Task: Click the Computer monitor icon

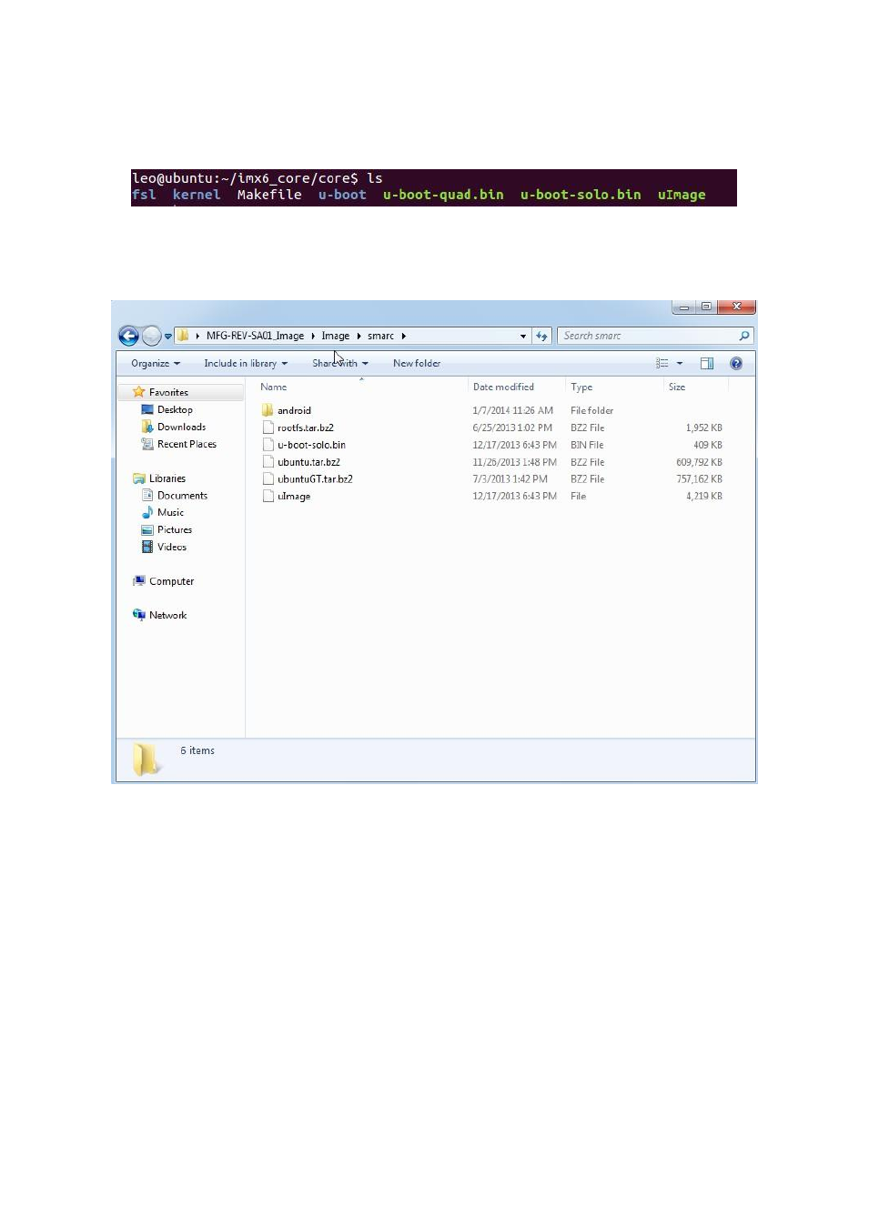Action: click(139, 581)
